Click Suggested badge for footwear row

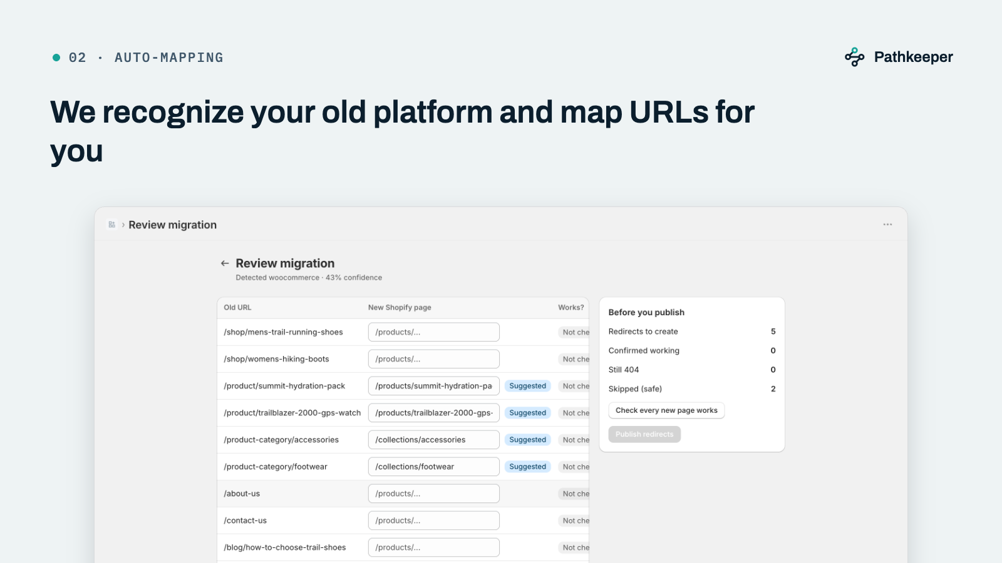point(527,467)
